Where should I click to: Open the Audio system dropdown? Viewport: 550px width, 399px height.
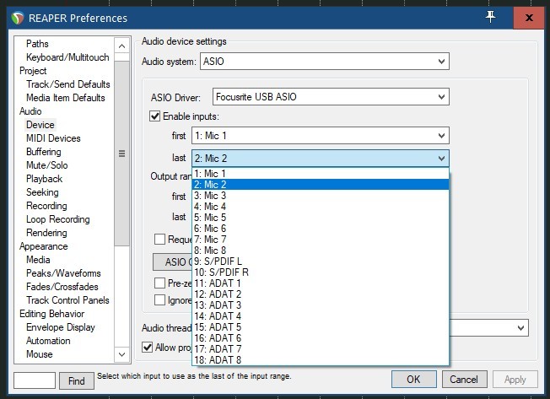(324, 62)
